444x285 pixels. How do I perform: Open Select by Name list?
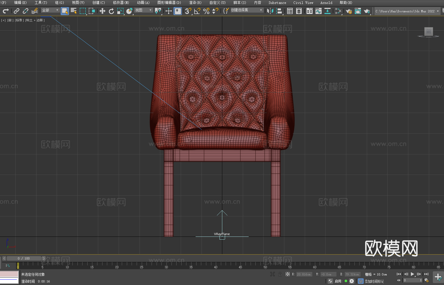click(74, 11)
